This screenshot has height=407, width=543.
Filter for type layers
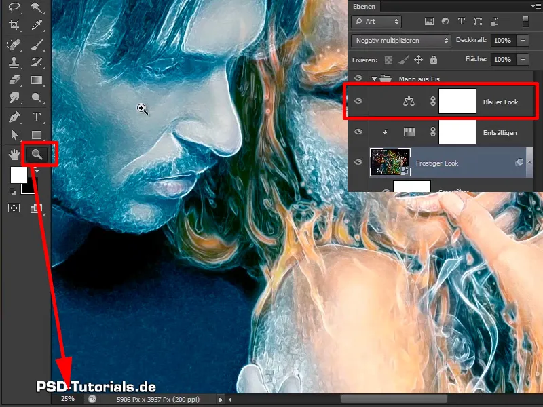[x=462, y=22]
